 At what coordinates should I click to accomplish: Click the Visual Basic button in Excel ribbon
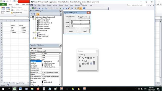click(3, 10)
